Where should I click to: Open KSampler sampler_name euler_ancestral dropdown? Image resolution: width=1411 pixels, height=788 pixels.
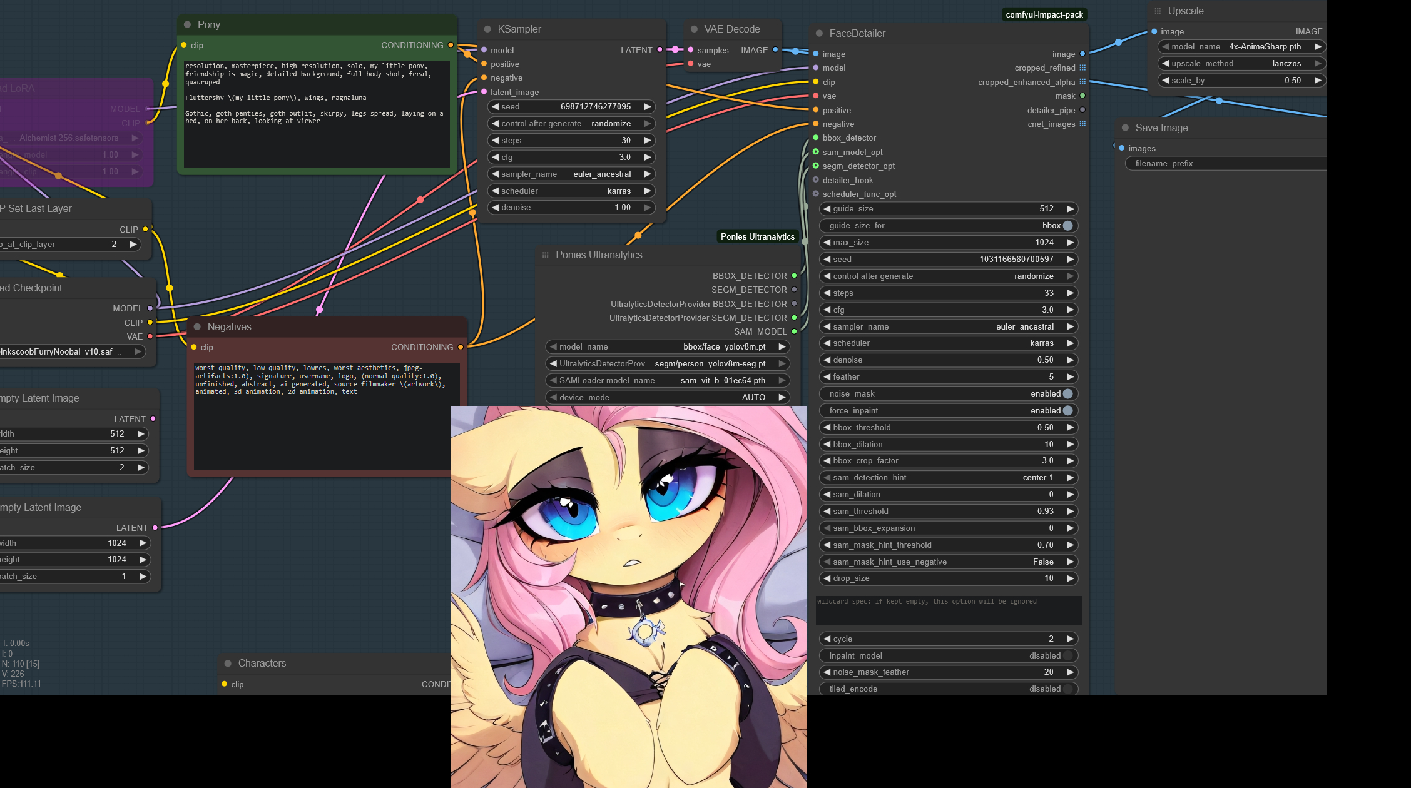tap(571, 174)
